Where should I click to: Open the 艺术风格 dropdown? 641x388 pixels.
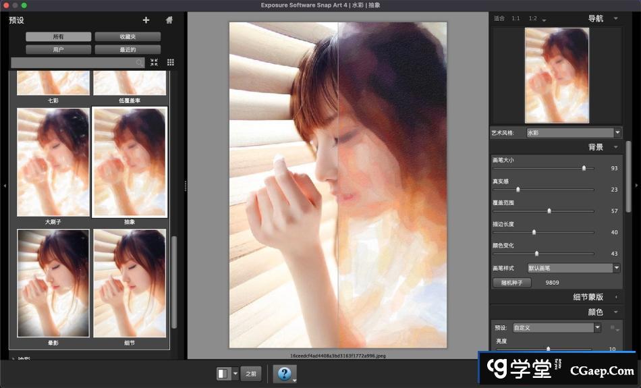point(574,133)
